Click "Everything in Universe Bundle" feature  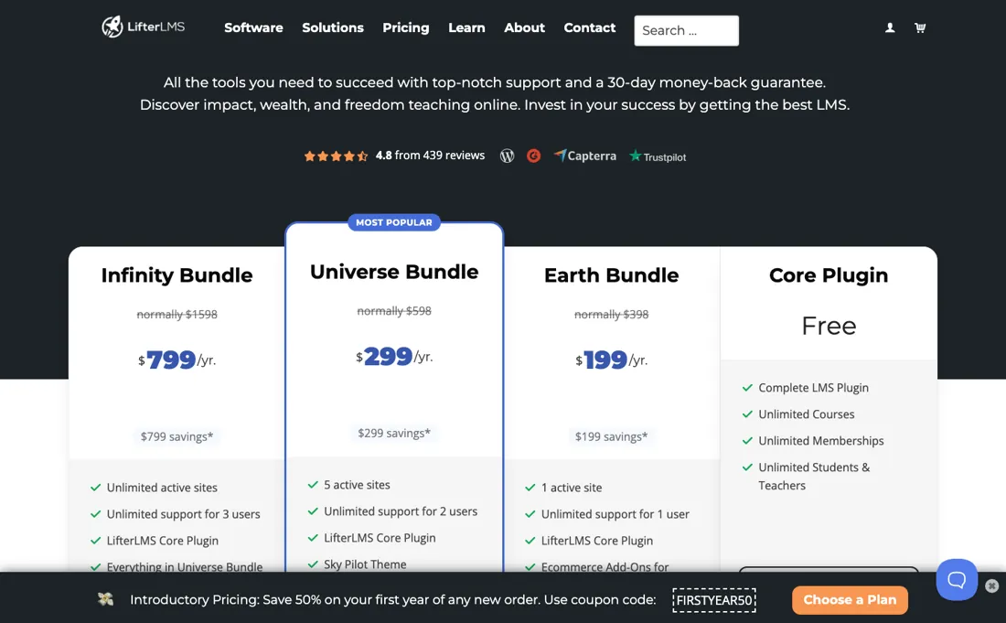[x=185, y=566]
